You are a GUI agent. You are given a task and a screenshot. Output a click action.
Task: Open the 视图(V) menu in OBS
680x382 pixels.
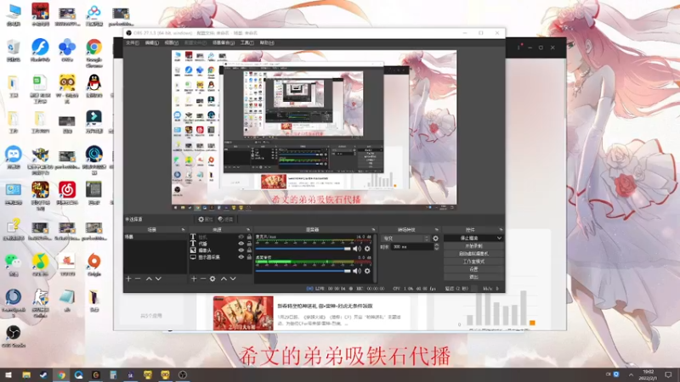(x=172, y=43)
